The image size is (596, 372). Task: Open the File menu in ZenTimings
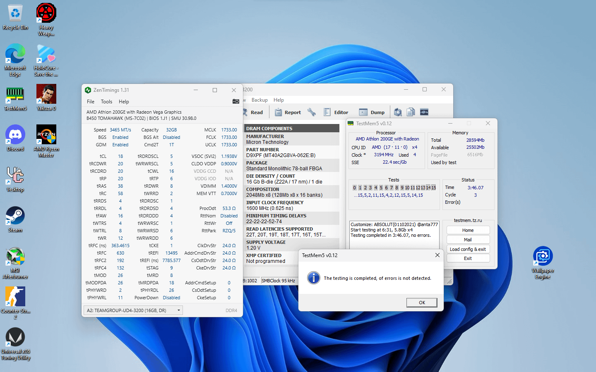click(91, 102)
